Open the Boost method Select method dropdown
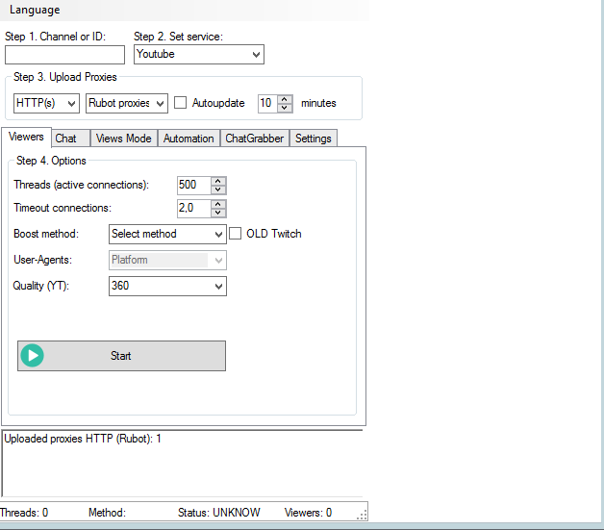 point(167,234)
